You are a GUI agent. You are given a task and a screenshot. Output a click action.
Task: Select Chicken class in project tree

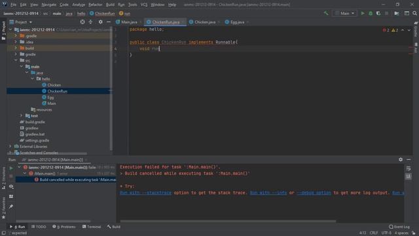[54, 85]
